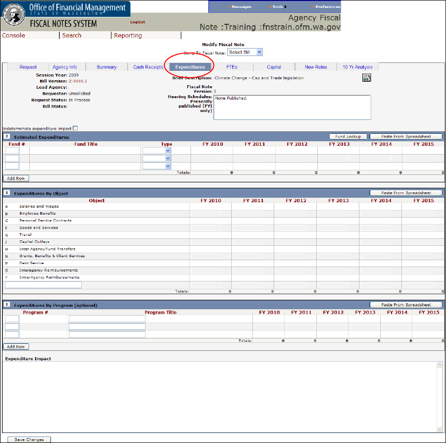Click the third Program Title input field
Image resolution: width=446 pixels, height=443 pixels.
(x=107, y=334)
